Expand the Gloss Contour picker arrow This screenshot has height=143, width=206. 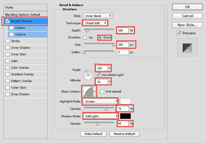pos(94,92)
